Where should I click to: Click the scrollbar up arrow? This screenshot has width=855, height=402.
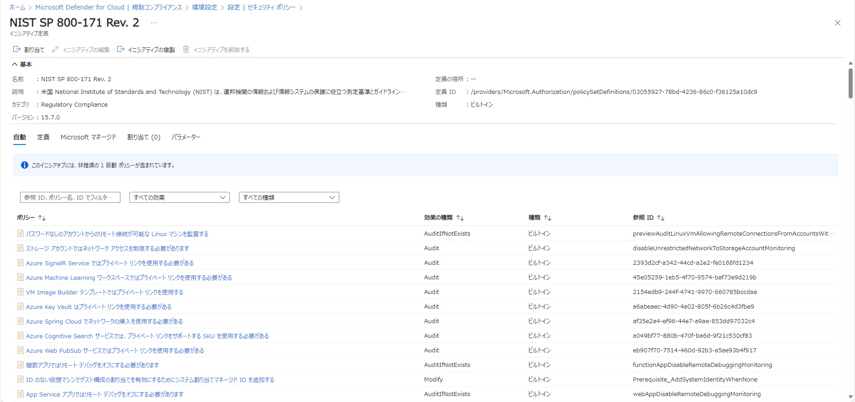point(850,63)
